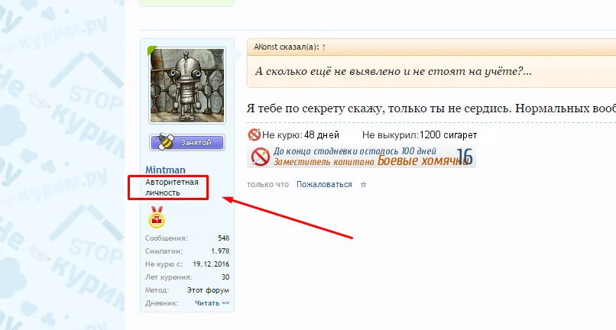Open Mintman's user profile link
The width and height of the screenshot is (616, 330).
click(x=165, y=170)
